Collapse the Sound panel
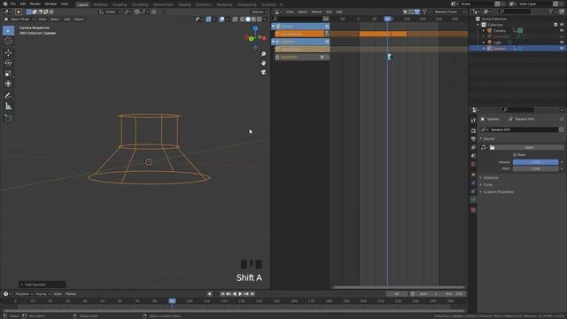Viewport: 567px width, 319px height. point(488,138)
